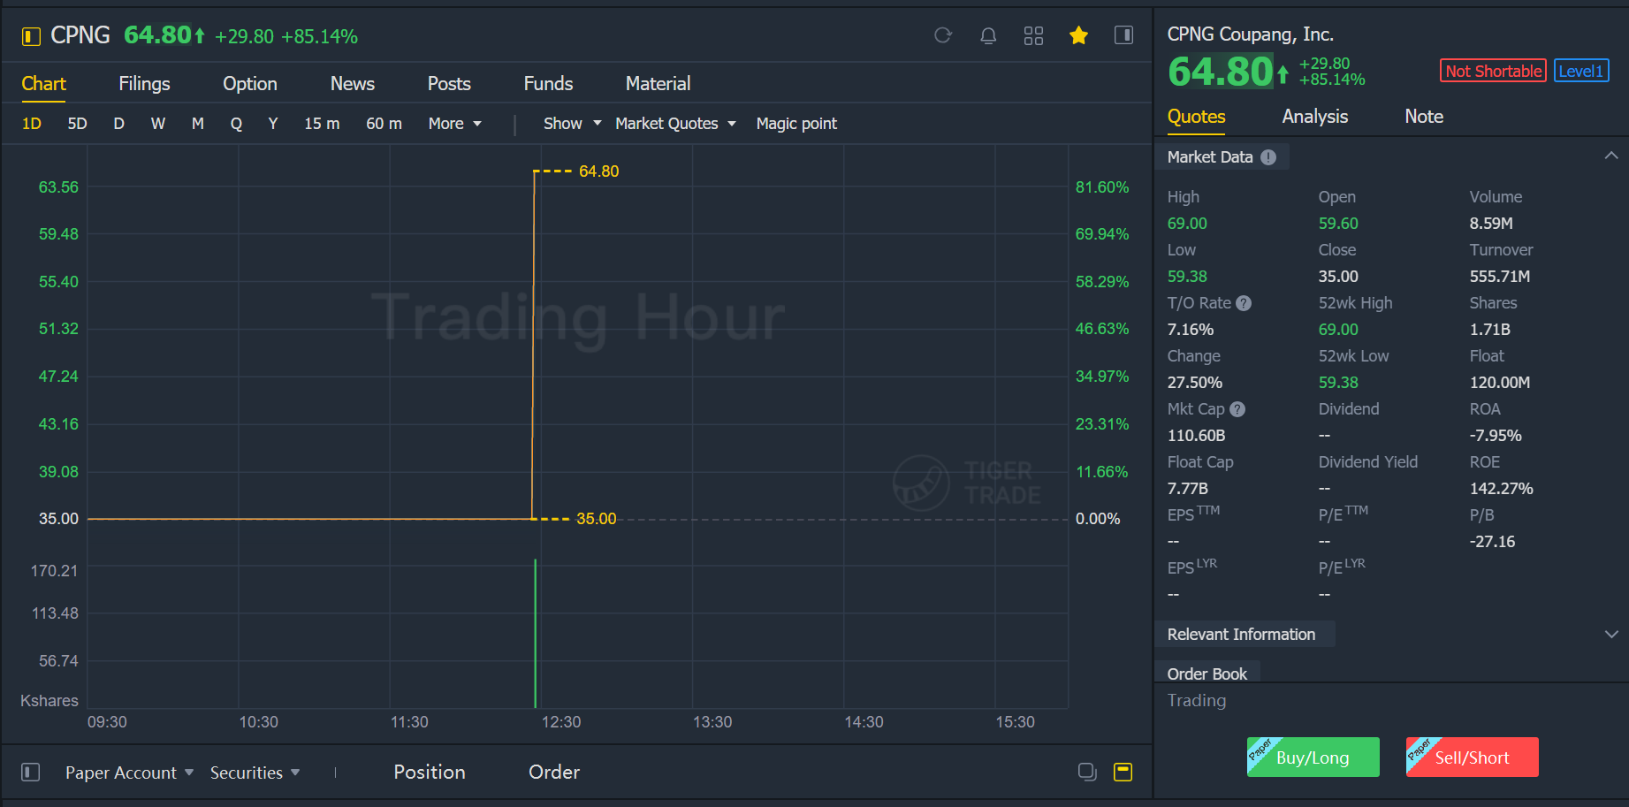Select the Quotes tab
The height and width of the screenshot is (807, 1629).
1196,117
